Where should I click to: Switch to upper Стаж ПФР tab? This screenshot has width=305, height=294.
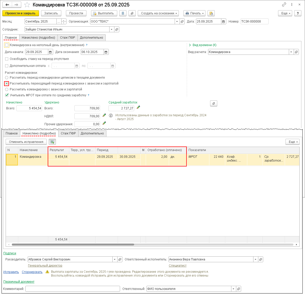pyautogui.click(x=67, y=38)
